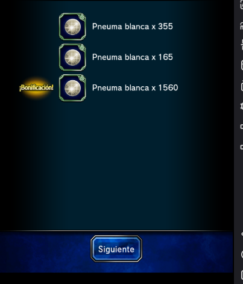The height and width of the screenshot is (284, 243).
Task: Select the "Pneuma blanca x 165" reward text
Action: coord(133,57)
